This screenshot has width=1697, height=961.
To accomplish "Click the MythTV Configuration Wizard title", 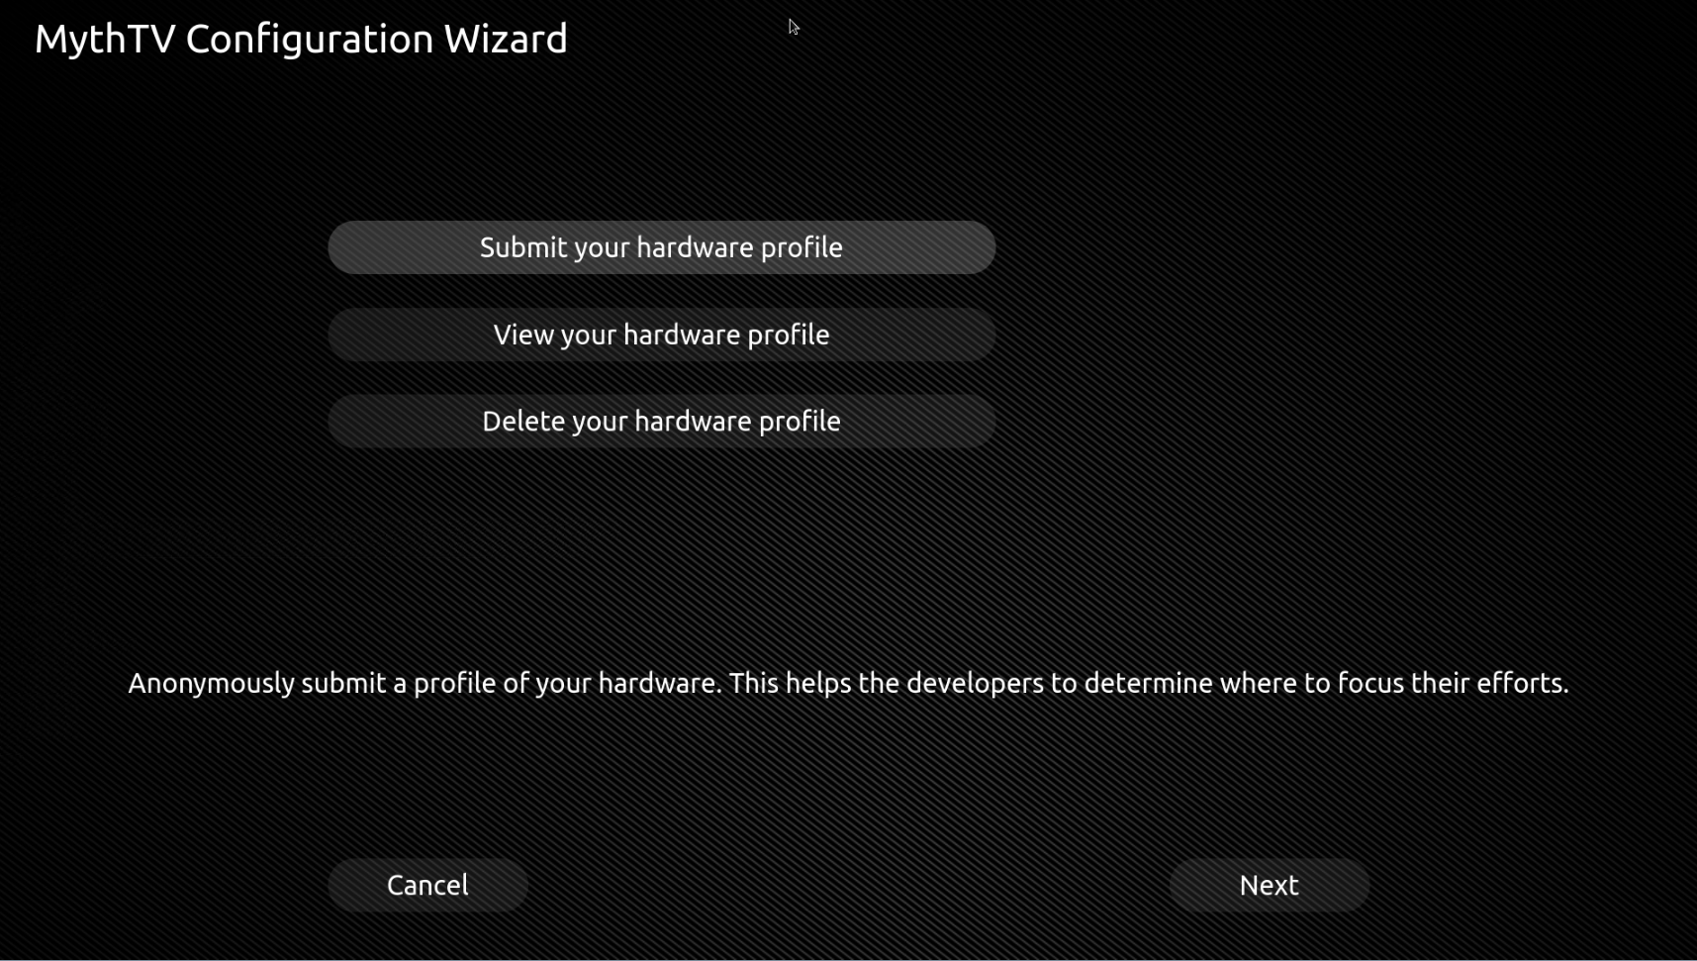I will click(301, 40).
